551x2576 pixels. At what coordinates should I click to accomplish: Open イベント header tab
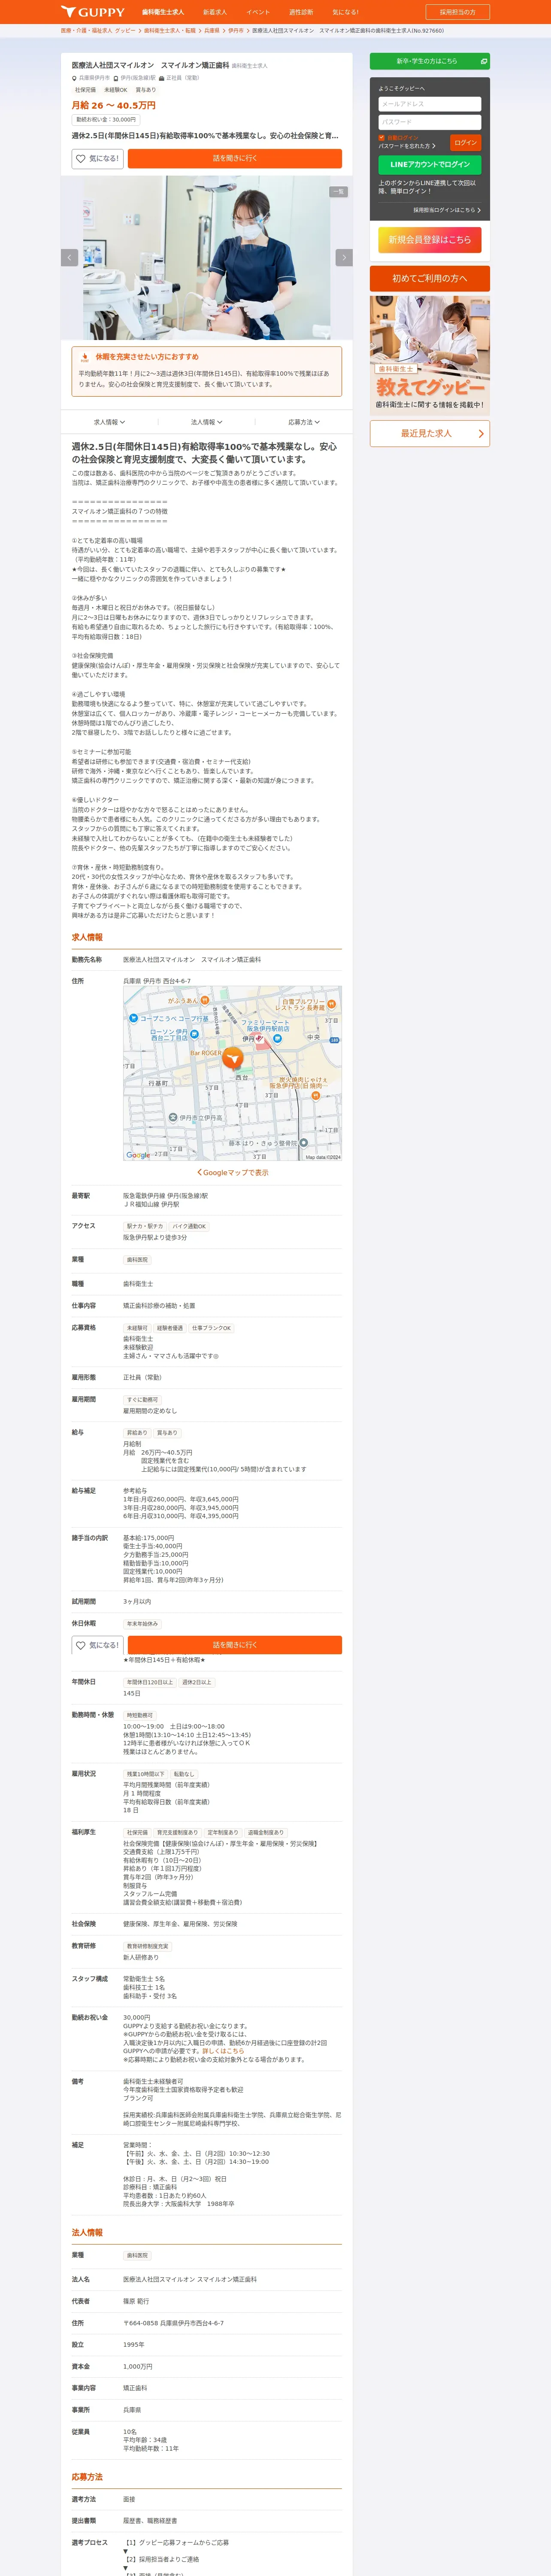[x=258, y=12]
